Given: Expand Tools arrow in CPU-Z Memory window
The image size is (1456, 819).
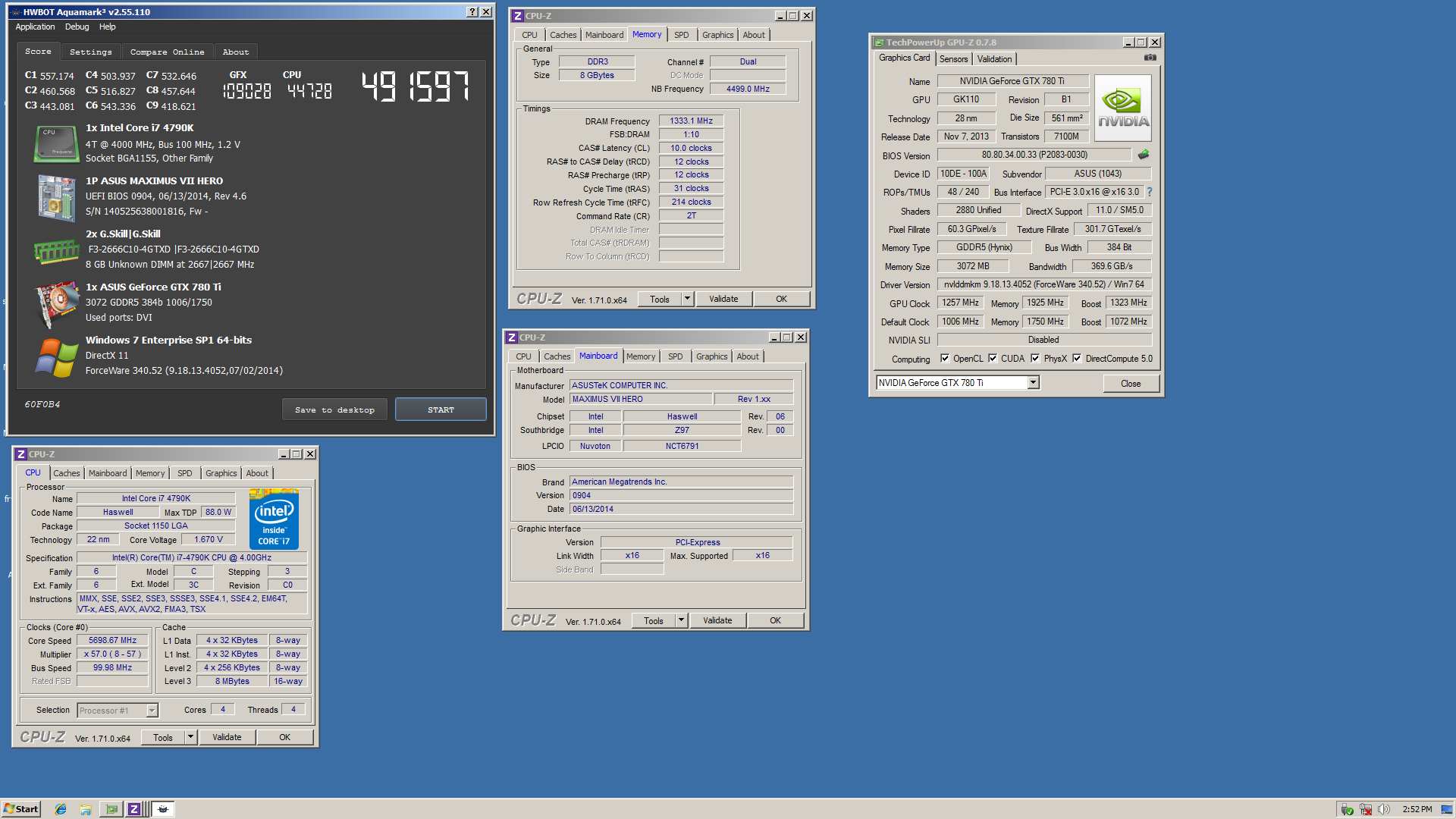Looking at the screenshot, I should click(687, 299).
